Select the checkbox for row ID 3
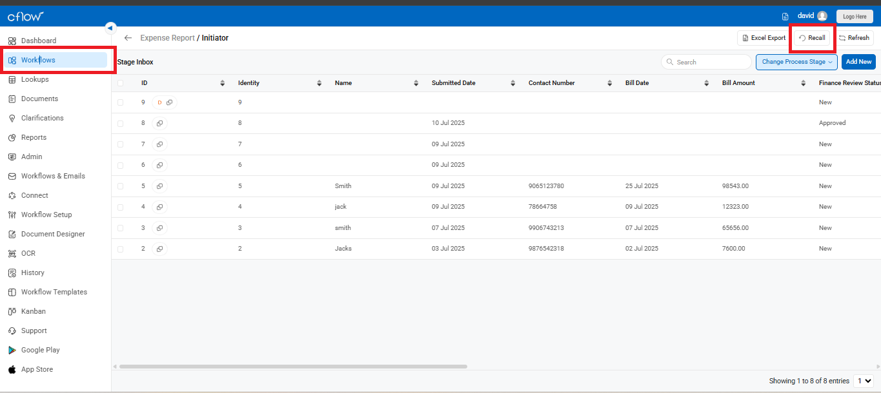Screen dimensions: 881x393 (x=121, y=228)
